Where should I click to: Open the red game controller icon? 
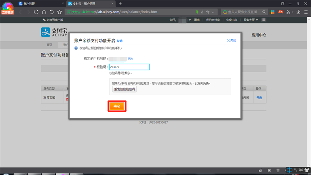coord(280,12)
